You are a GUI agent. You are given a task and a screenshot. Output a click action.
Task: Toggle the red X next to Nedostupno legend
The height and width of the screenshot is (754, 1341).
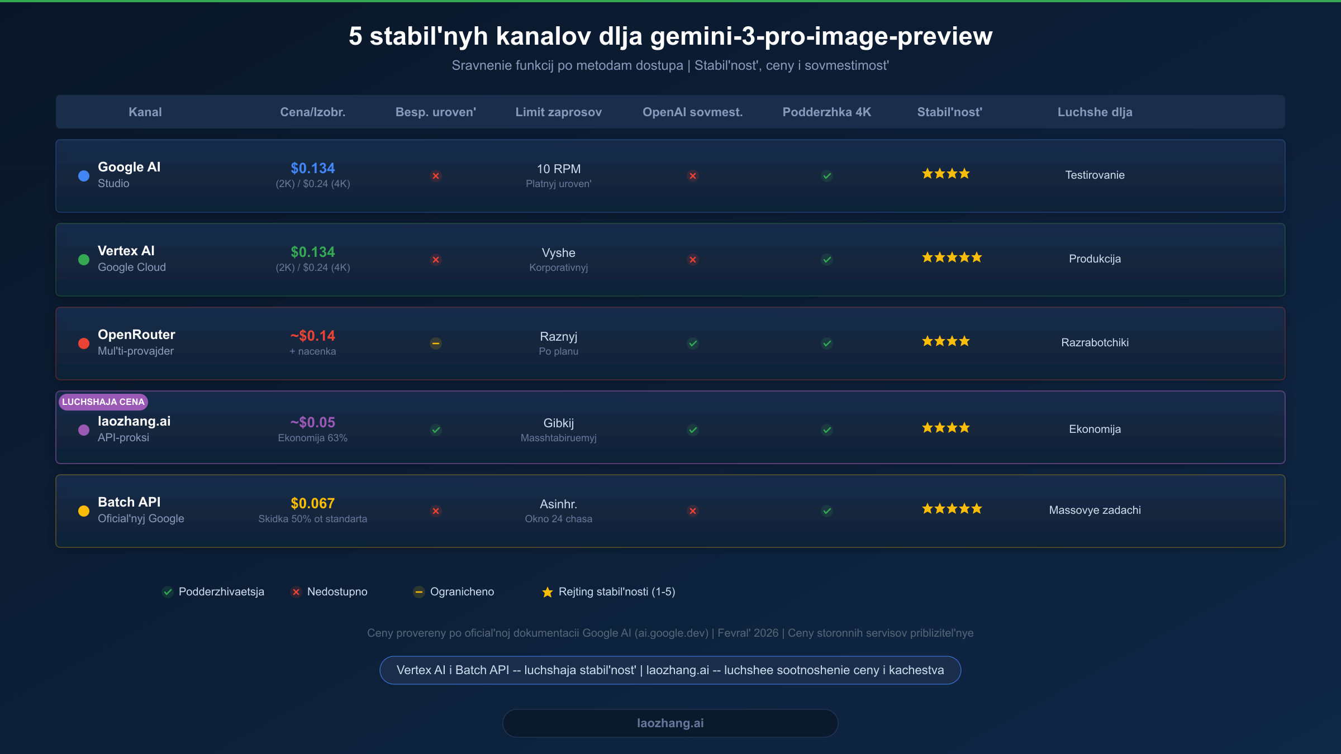[296, 591]
